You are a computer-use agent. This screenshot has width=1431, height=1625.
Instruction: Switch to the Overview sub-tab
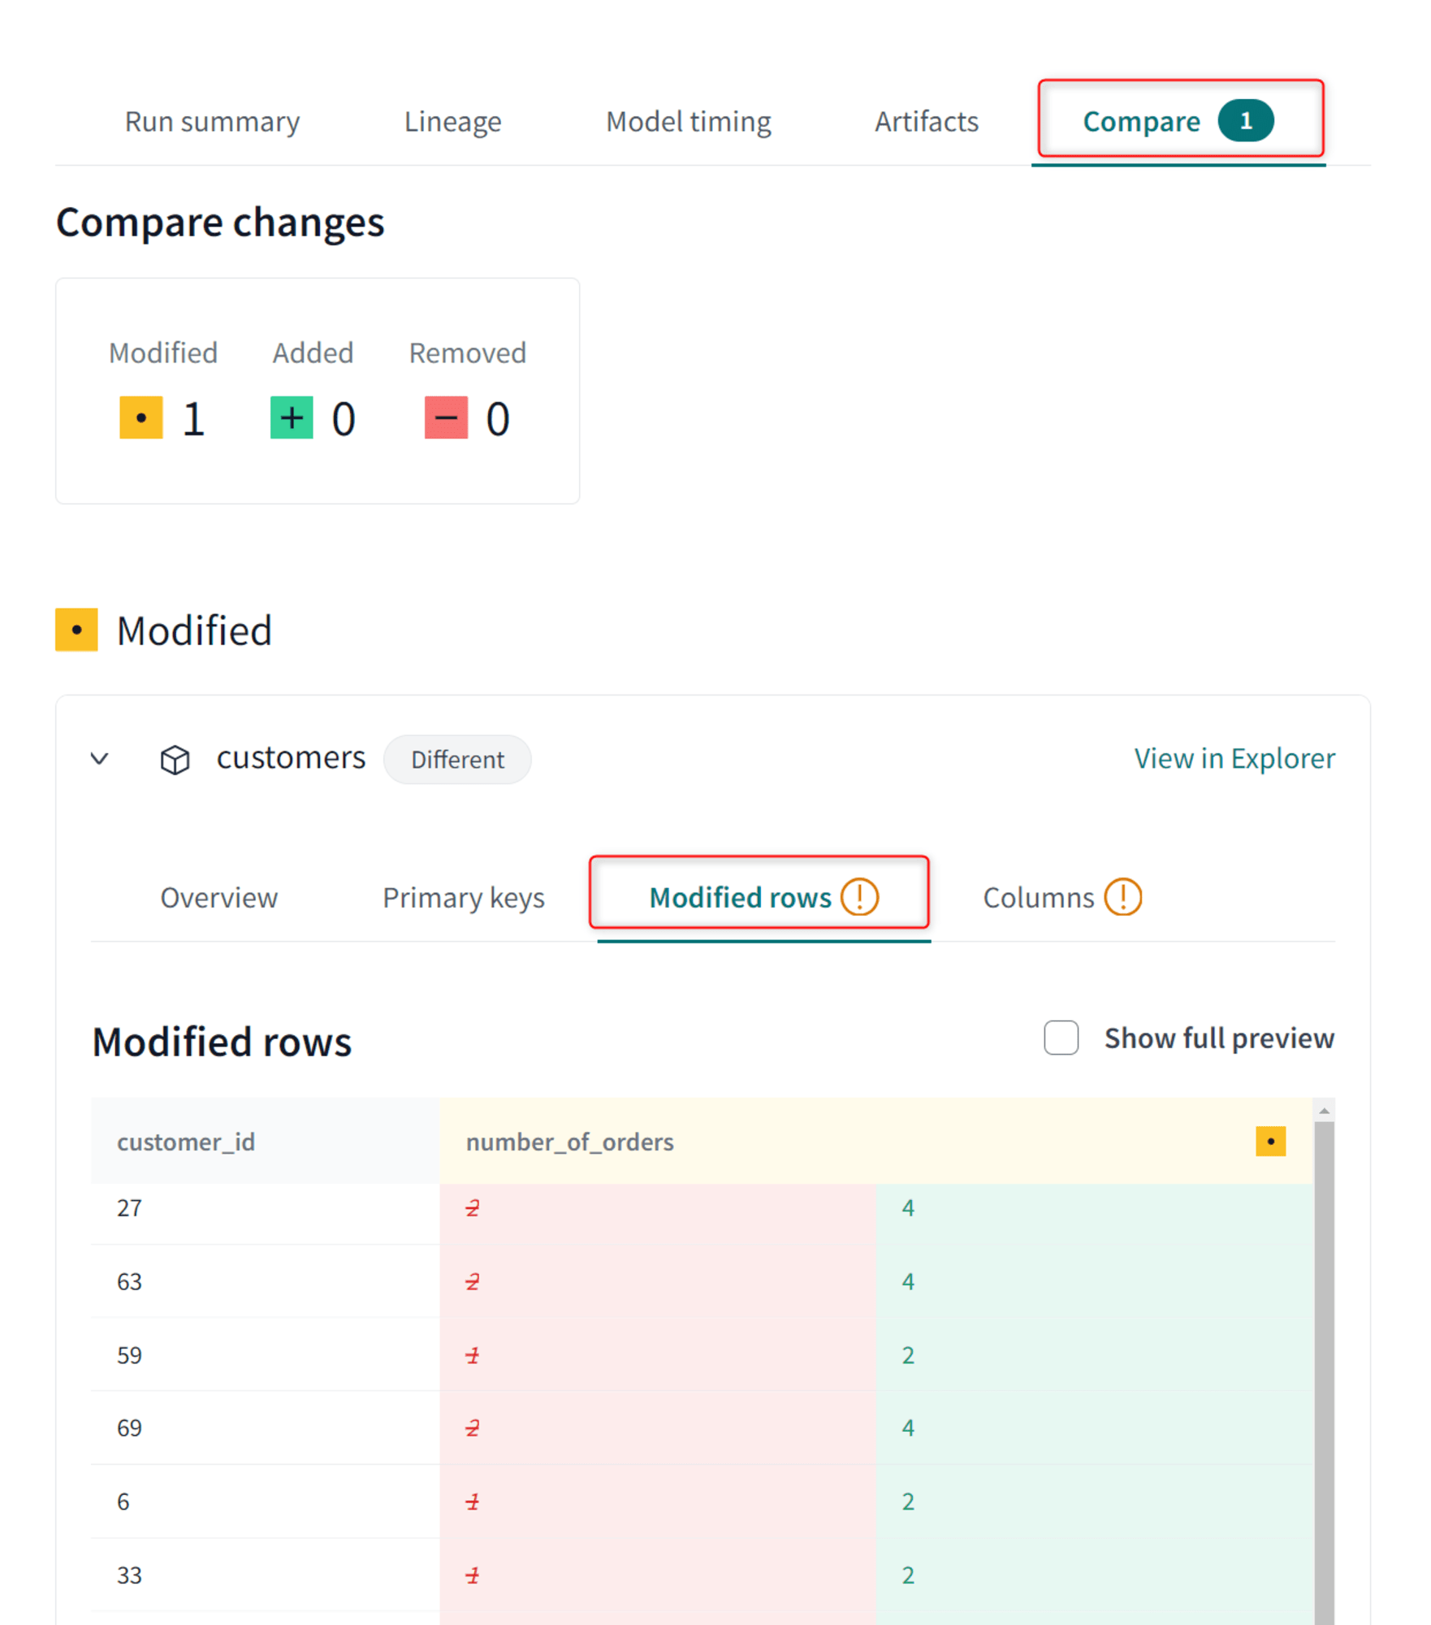click(219, 898)
